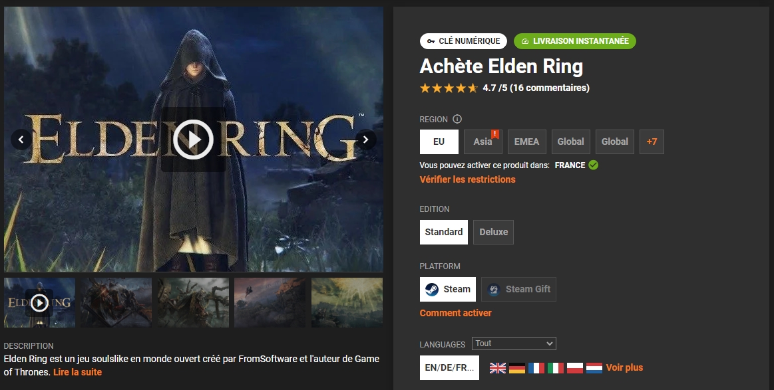Go to previous gallery image arrow
The height and width of the screenshot is (390, 774).
[21, 140]
